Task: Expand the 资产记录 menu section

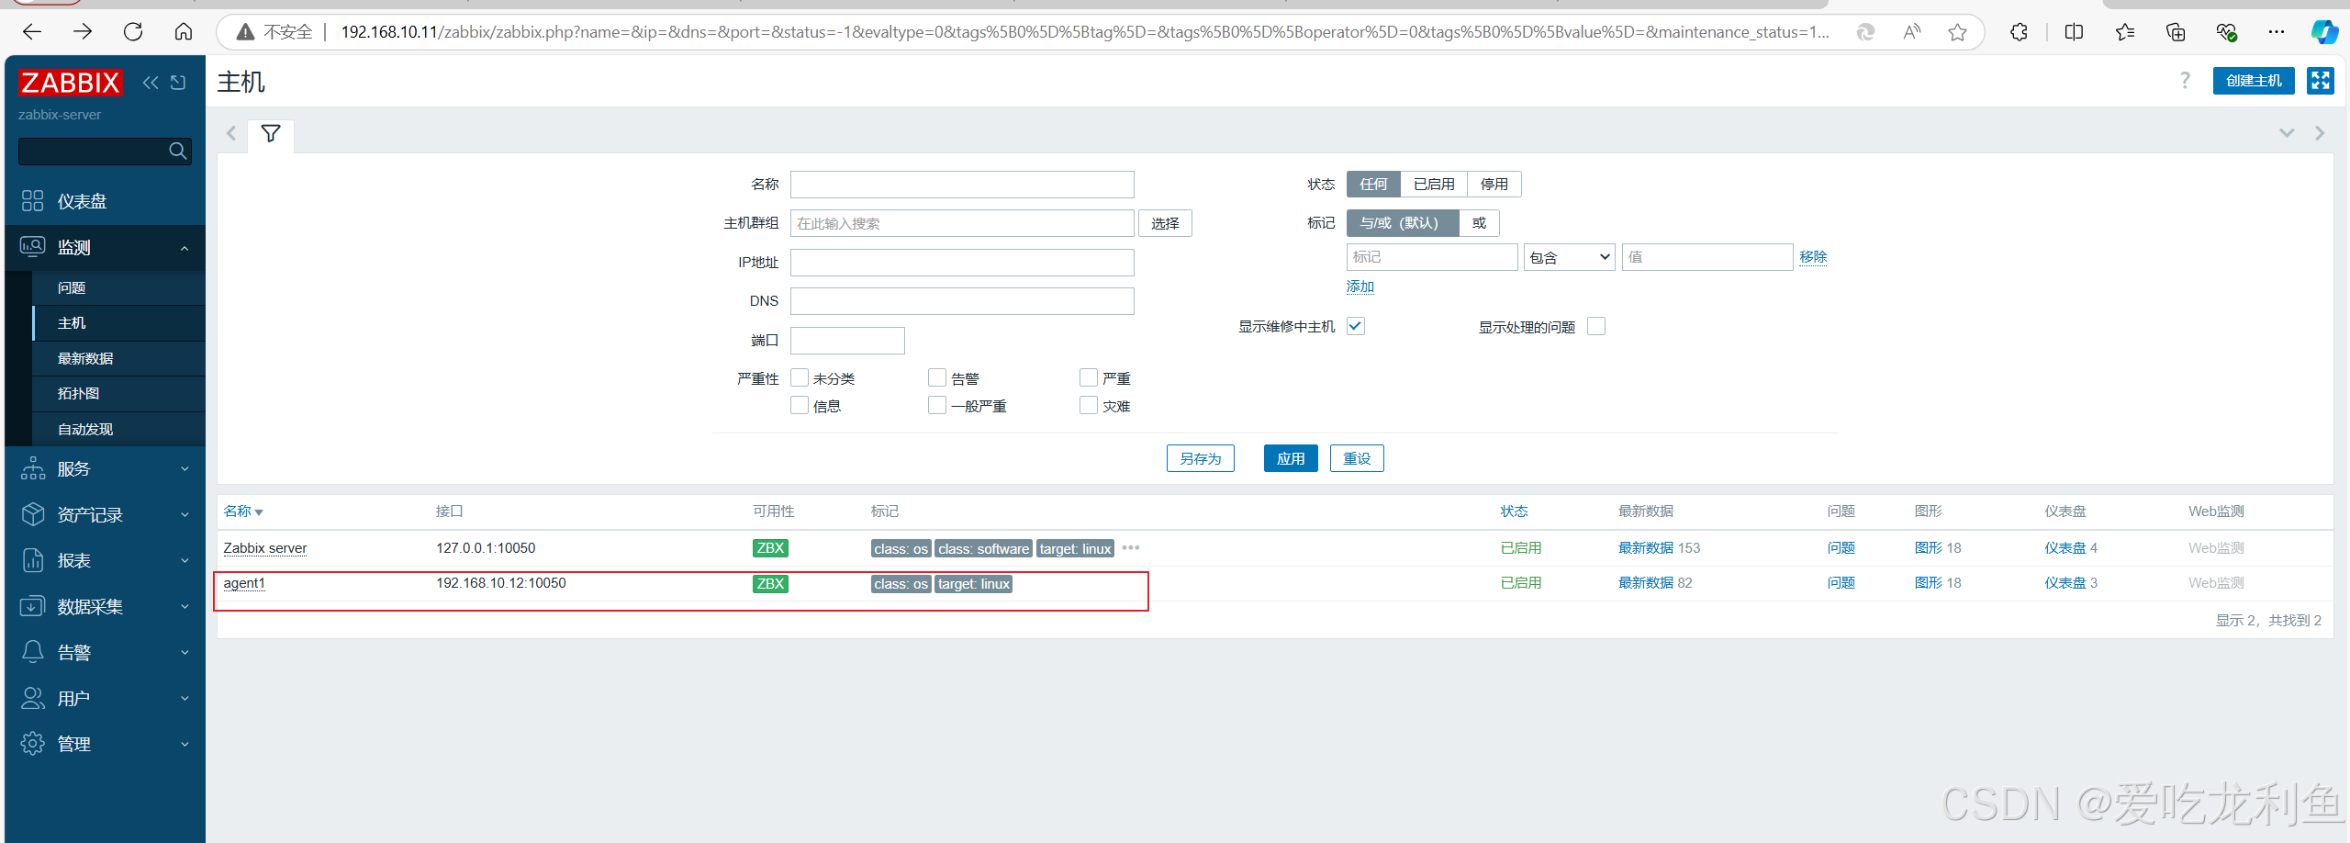Action: (105, 515)
